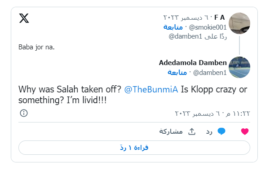Click the reply date '٦ ديسمبر ٢٠٢٣' at top
Viewport: 270px width, 175px height.
pos(186,17)
